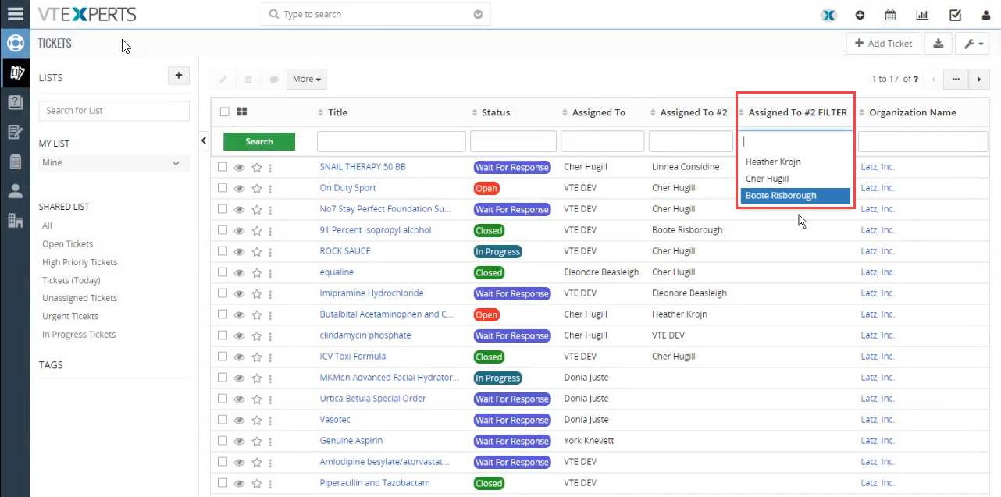Open row actions menu for equaline

pos(270,273)
